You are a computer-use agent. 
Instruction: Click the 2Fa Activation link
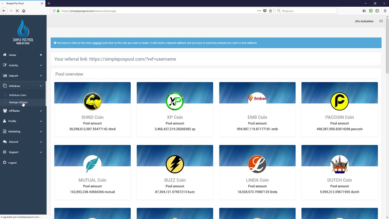364,21
